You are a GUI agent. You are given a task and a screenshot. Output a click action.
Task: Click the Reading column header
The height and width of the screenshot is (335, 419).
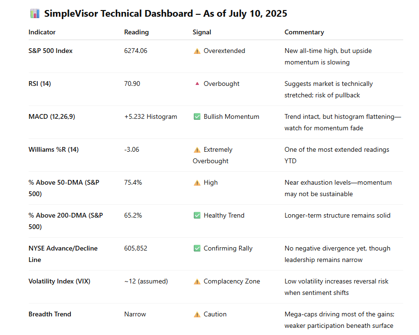(x=136, y=32)
